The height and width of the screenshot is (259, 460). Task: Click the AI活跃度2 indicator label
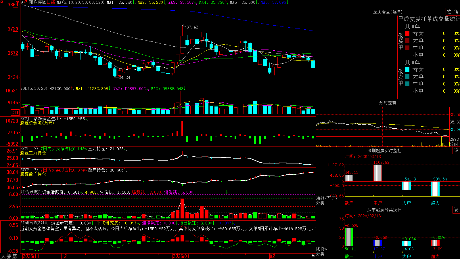(x=30, y=192)
